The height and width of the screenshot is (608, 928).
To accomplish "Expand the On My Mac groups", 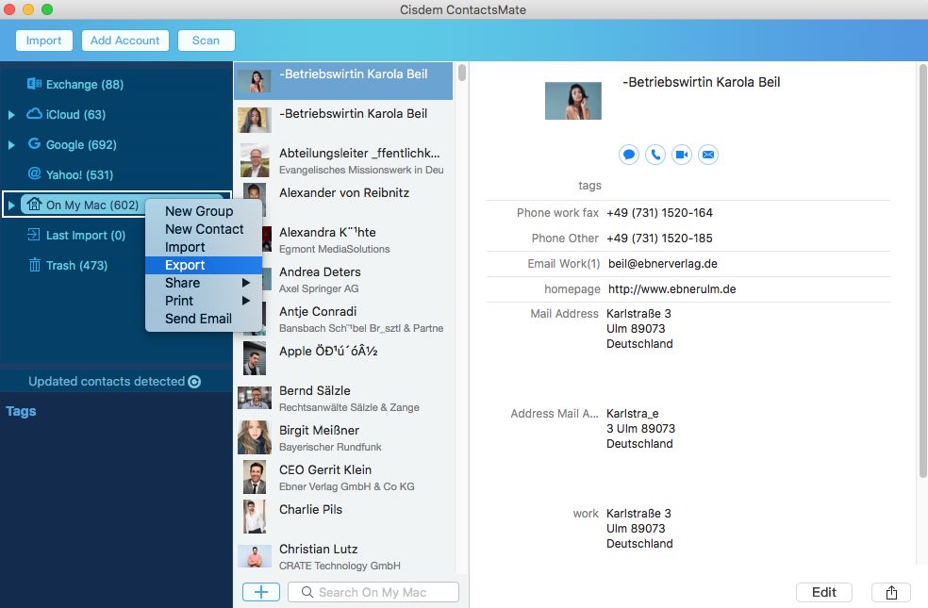I will 11,205.
